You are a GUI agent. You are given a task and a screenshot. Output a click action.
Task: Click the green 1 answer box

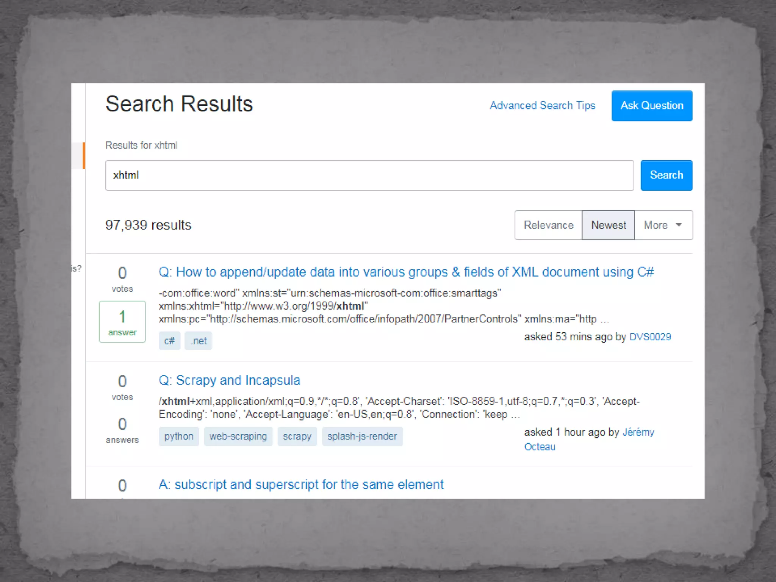[122, 322]
